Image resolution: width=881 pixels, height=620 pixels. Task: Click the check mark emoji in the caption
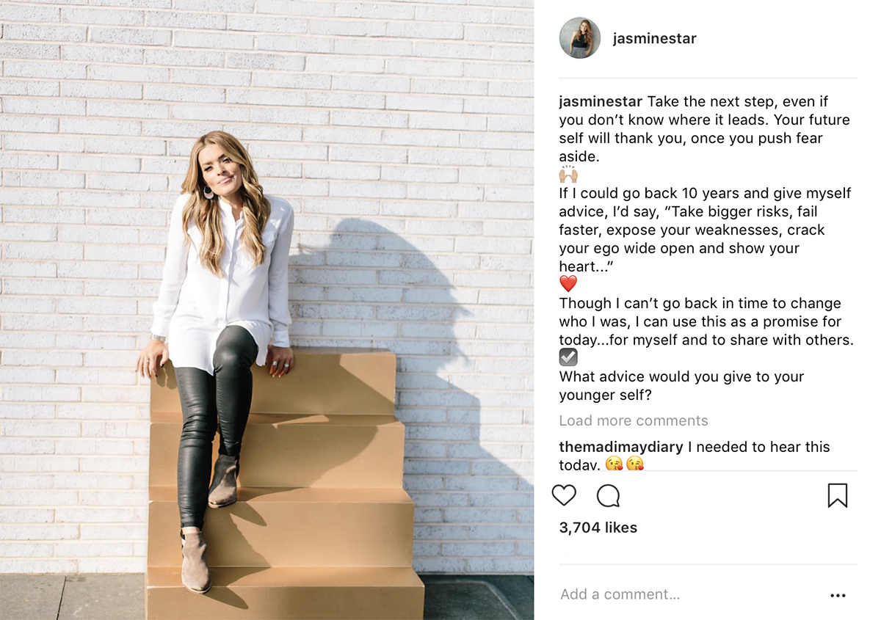[568, 357]
